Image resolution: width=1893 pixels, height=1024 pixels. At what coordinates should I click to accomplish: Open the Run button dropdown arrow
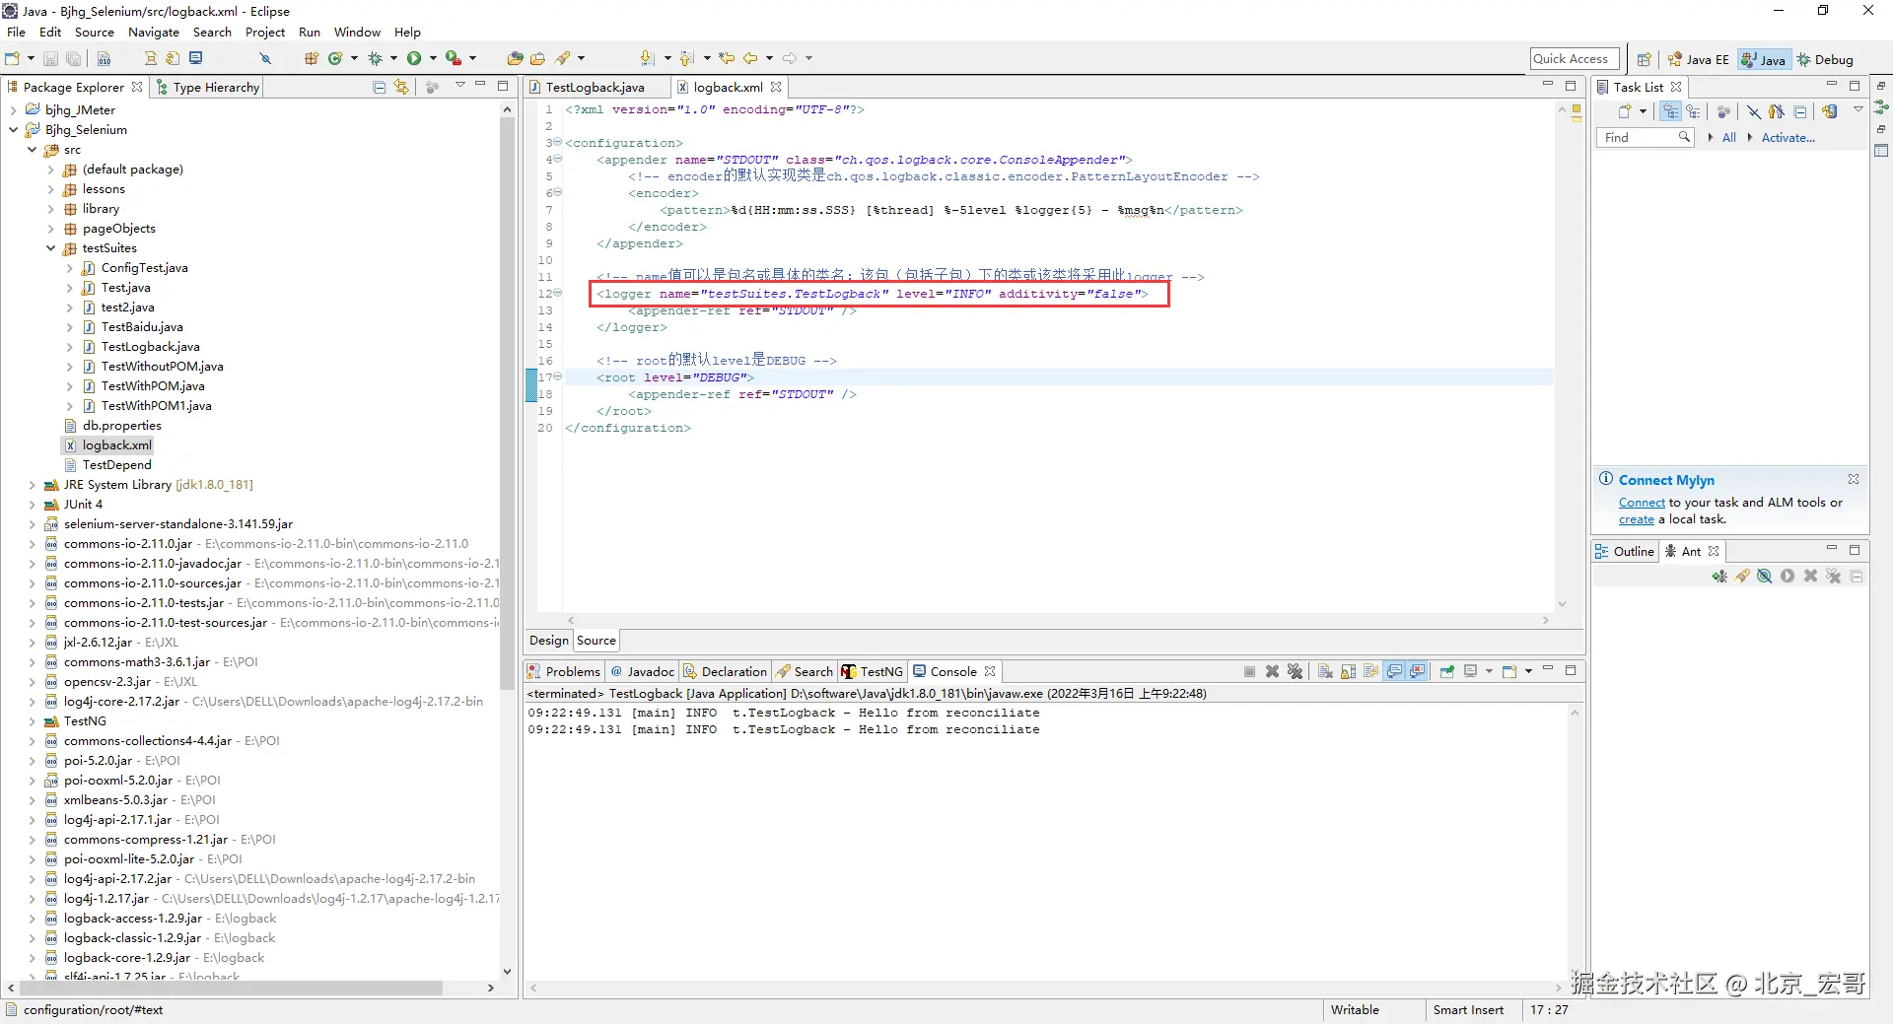(433, 59)
